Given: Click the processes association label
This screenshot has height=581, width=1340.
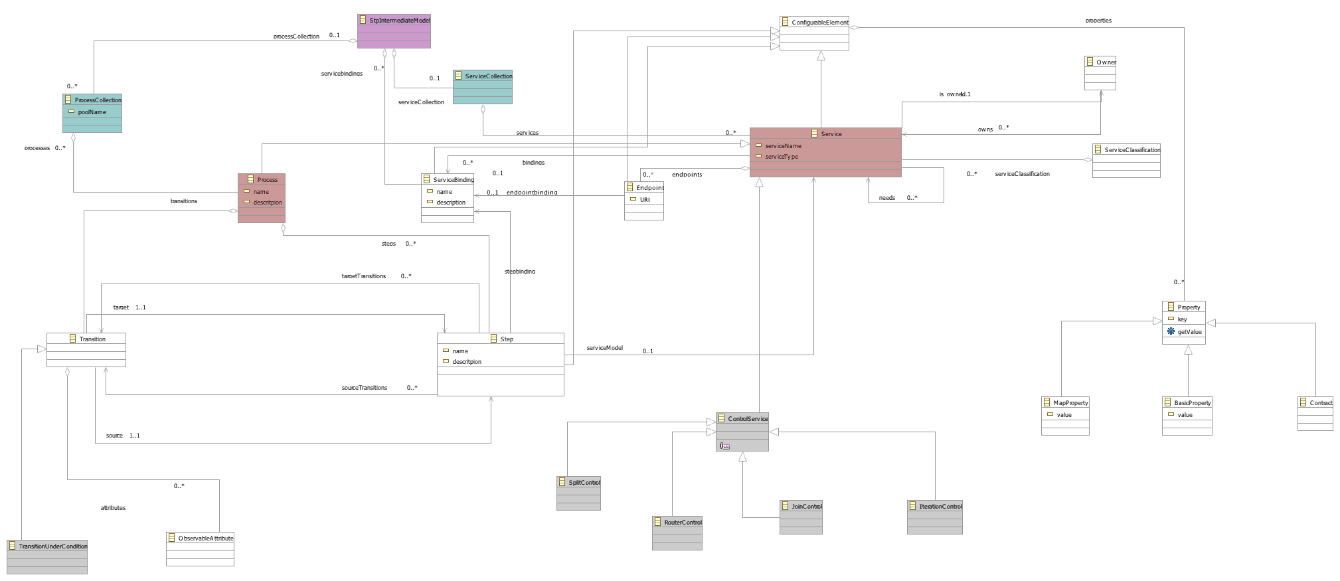Looking at the screenshot, I should pyautogui.click(x=37, y=148).
